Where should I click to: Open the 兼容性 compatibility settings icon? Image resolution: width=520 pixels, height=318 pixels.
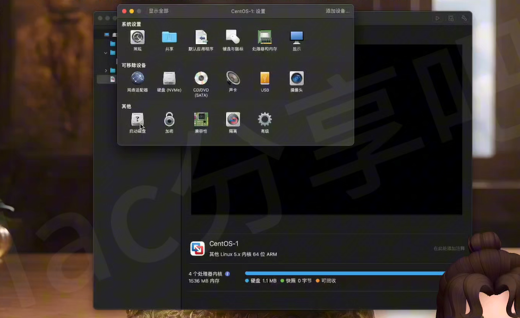coord(201,119)
